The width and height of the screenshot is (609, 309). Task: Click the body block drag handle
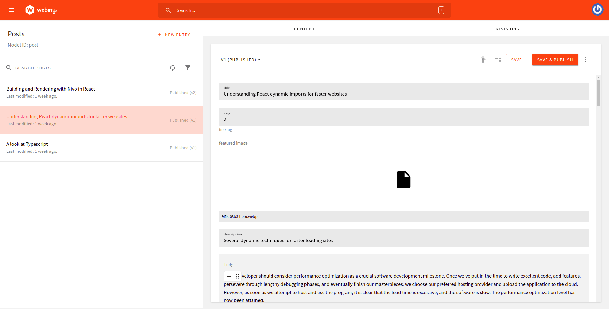pos(237,276)
